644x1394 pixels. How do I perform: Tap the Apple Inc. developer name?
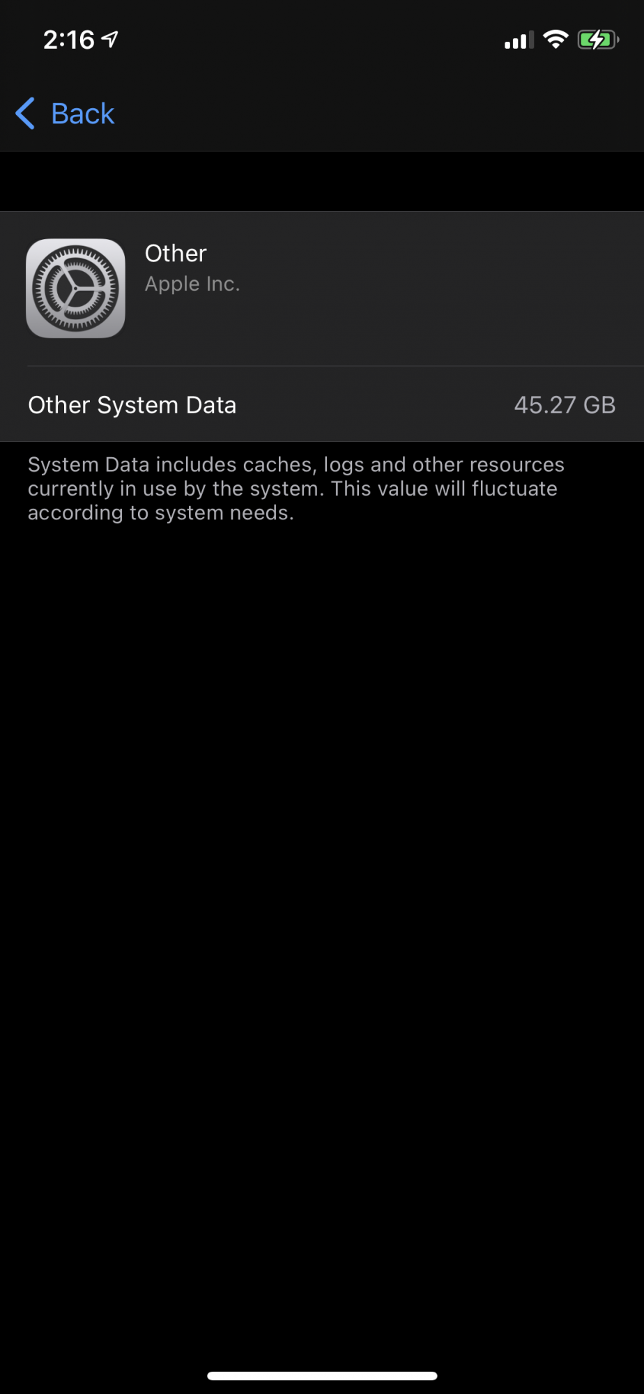(192, 284)
